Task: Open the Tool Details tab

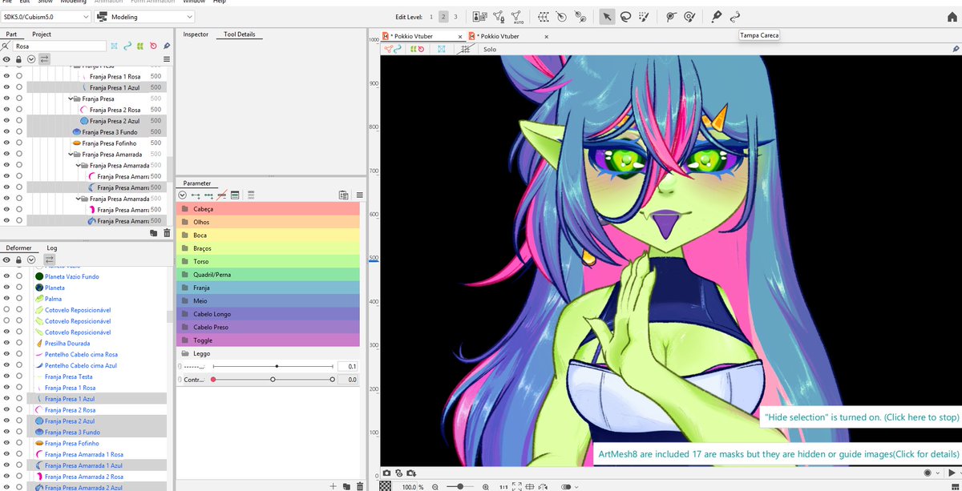Action: coord(239,34)
